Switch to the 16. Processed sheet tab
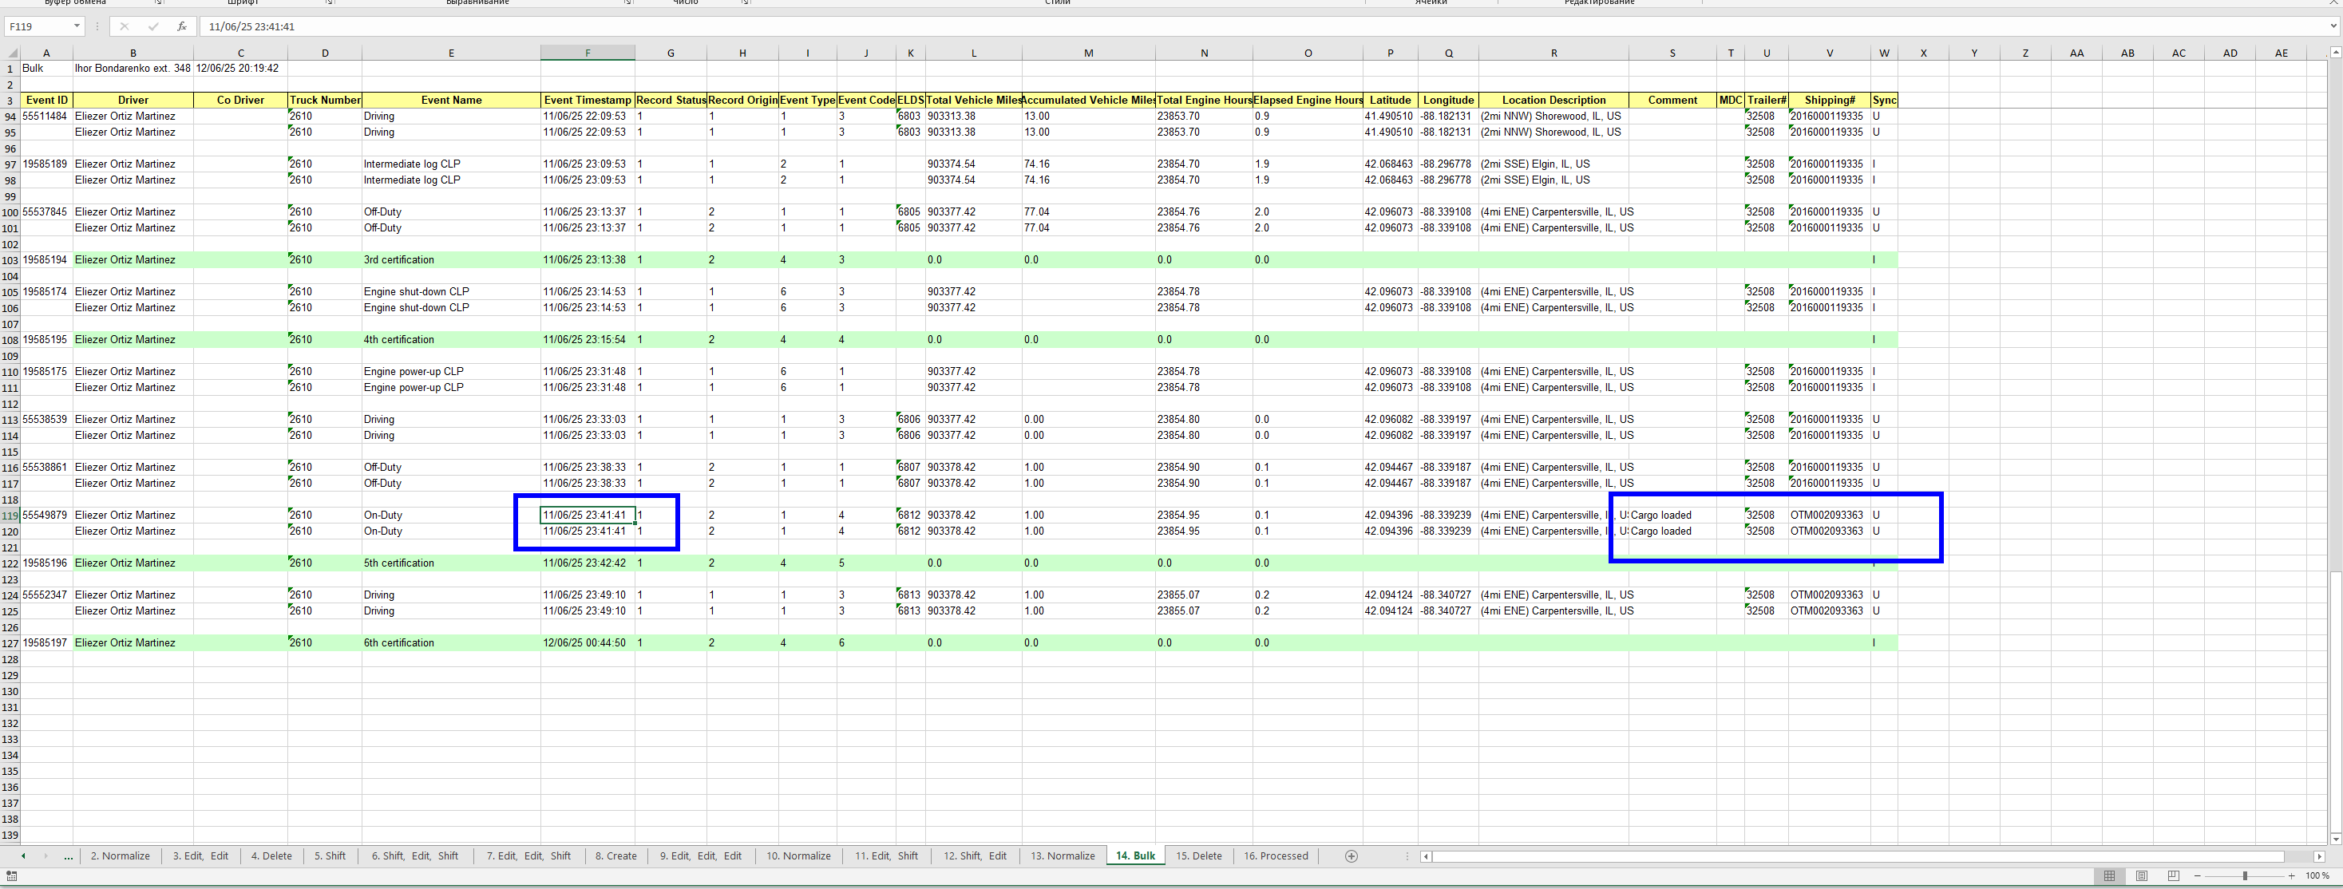2343x889 pixels. point(1275,856)
